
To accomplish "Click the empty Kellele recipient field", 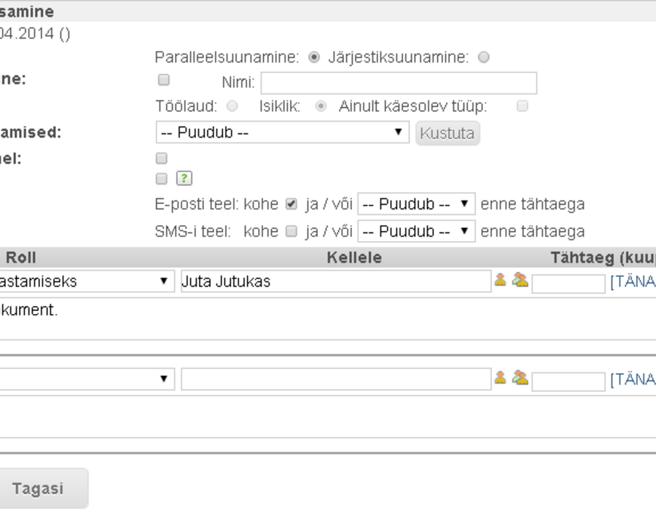I will click(336, 379).
